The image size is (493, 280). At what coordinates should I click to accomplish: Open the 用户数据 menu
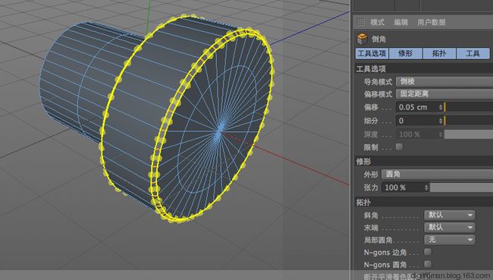[431, 22]
